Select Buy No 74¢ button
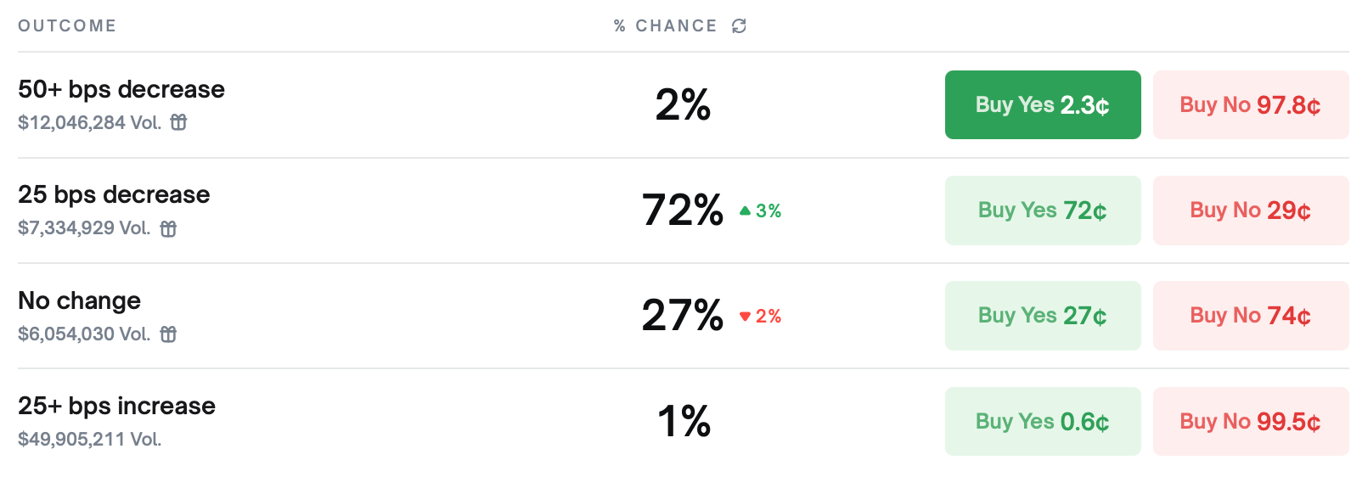 (x=1250, y=316)
